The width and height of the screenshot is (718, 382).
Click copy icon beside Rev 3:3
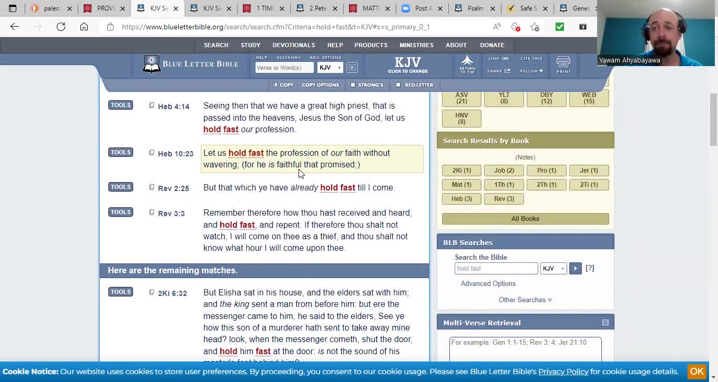(x=151, y=213)
